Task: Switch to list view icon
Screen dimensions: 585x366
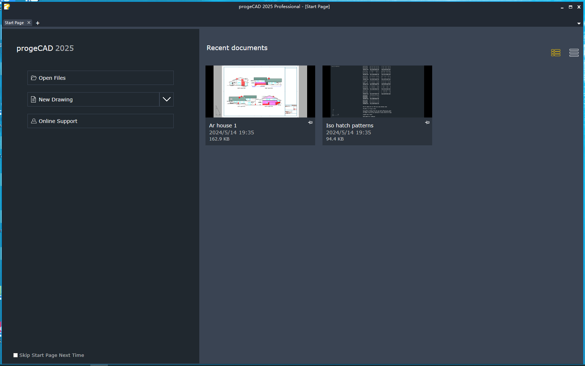Action: click(574, 53)
